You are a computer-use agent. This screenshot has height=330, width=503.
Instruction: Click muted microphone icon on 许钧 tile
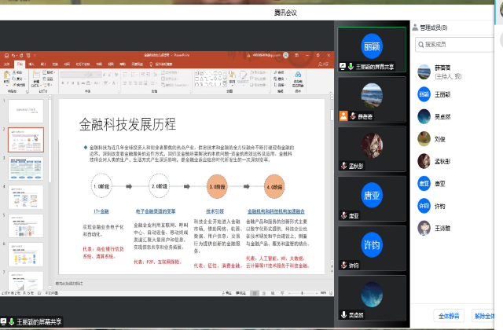pyautogui.click(x=343, y=266)
